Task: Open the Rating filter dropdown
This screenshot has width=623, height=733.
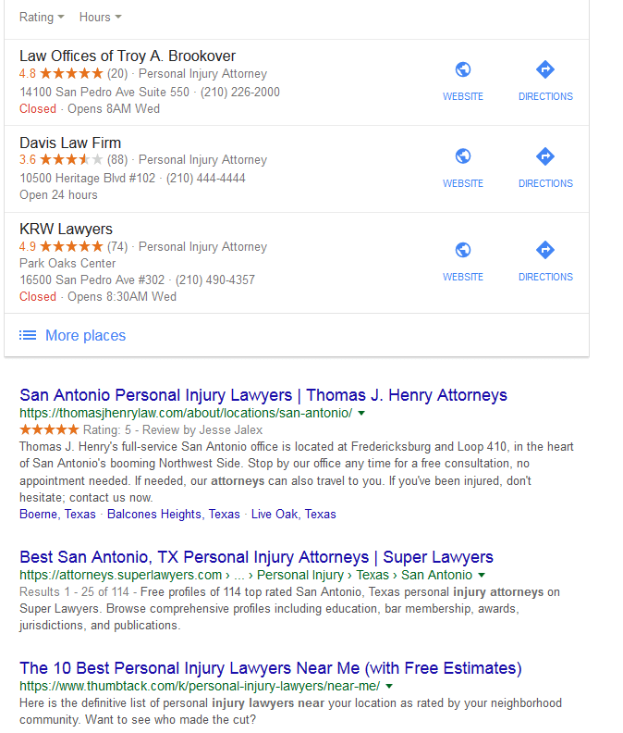Action: 42,17
